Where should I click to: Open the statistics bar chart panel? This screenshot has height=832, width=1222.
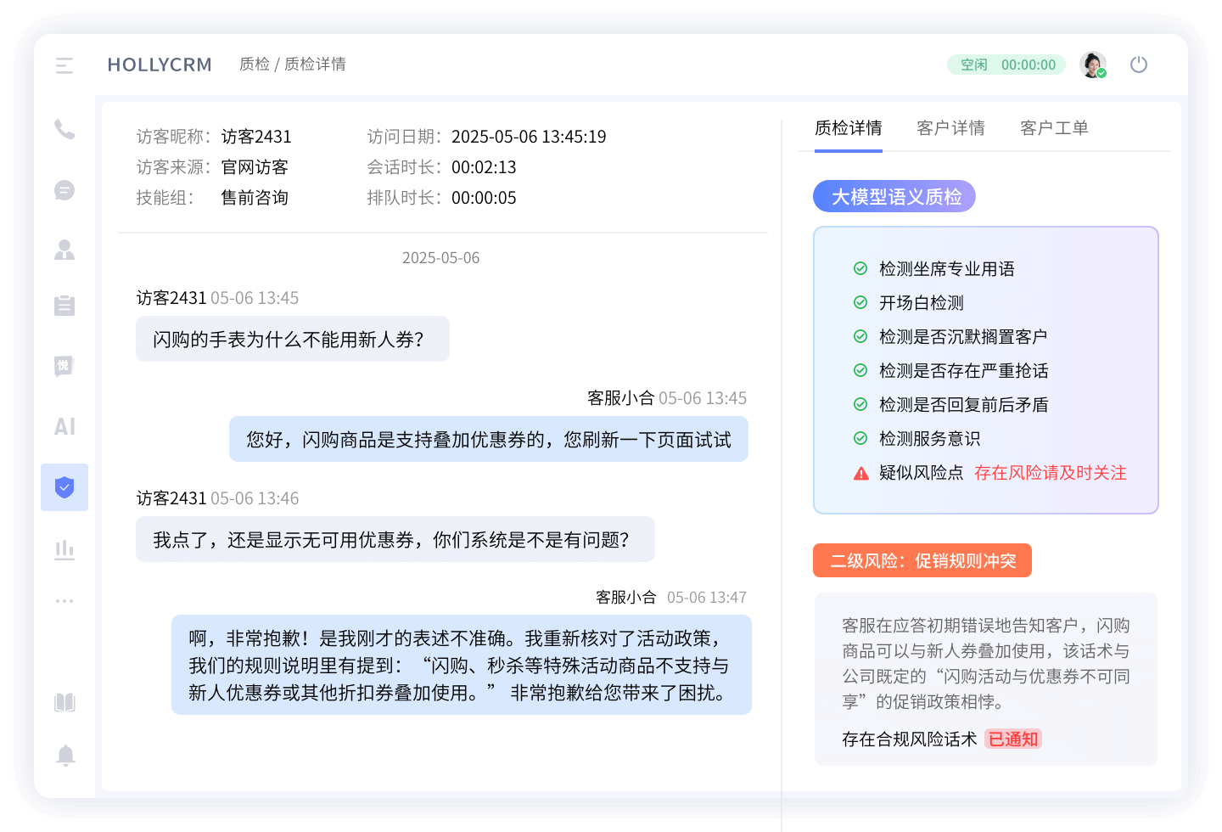click(64, 549)
